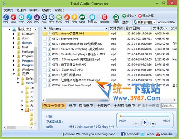Click the audio player progress slider
This screenshot has width=179, height=139.
pyautogui.click(x=145, y=116)
